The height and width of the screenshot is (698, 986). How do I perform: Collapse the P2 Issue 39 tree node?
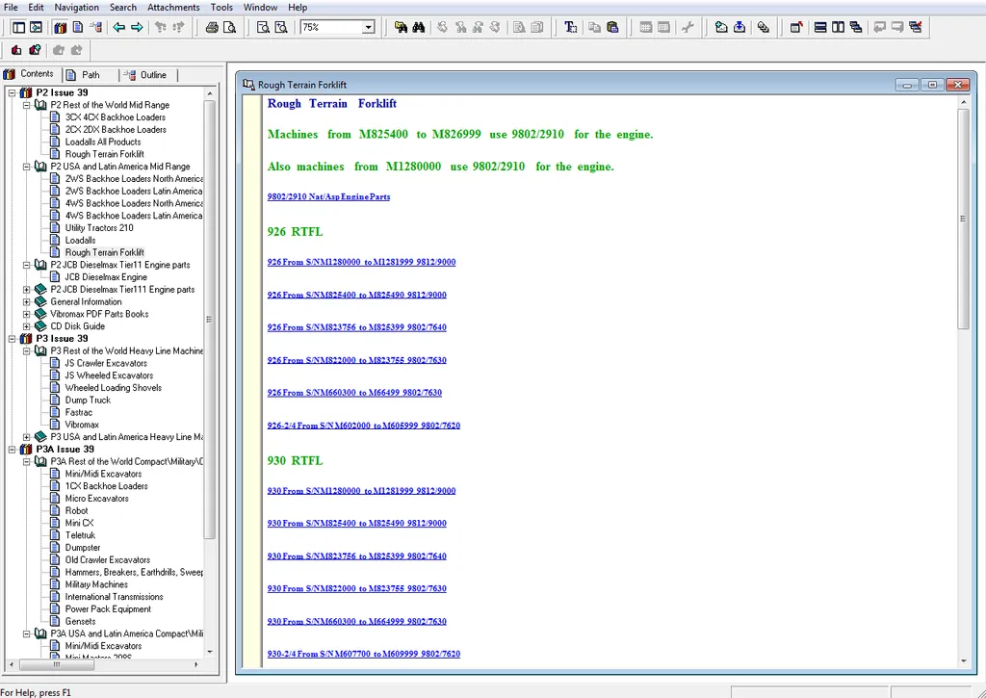12,92
